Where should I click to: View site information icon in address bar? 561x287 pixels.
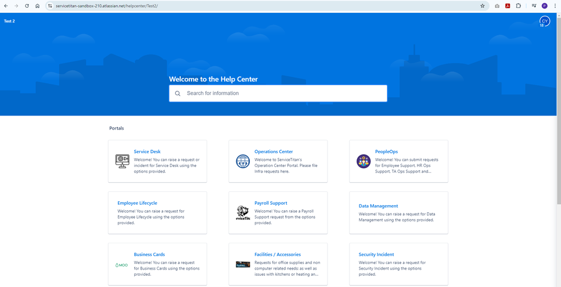(50, 6)
